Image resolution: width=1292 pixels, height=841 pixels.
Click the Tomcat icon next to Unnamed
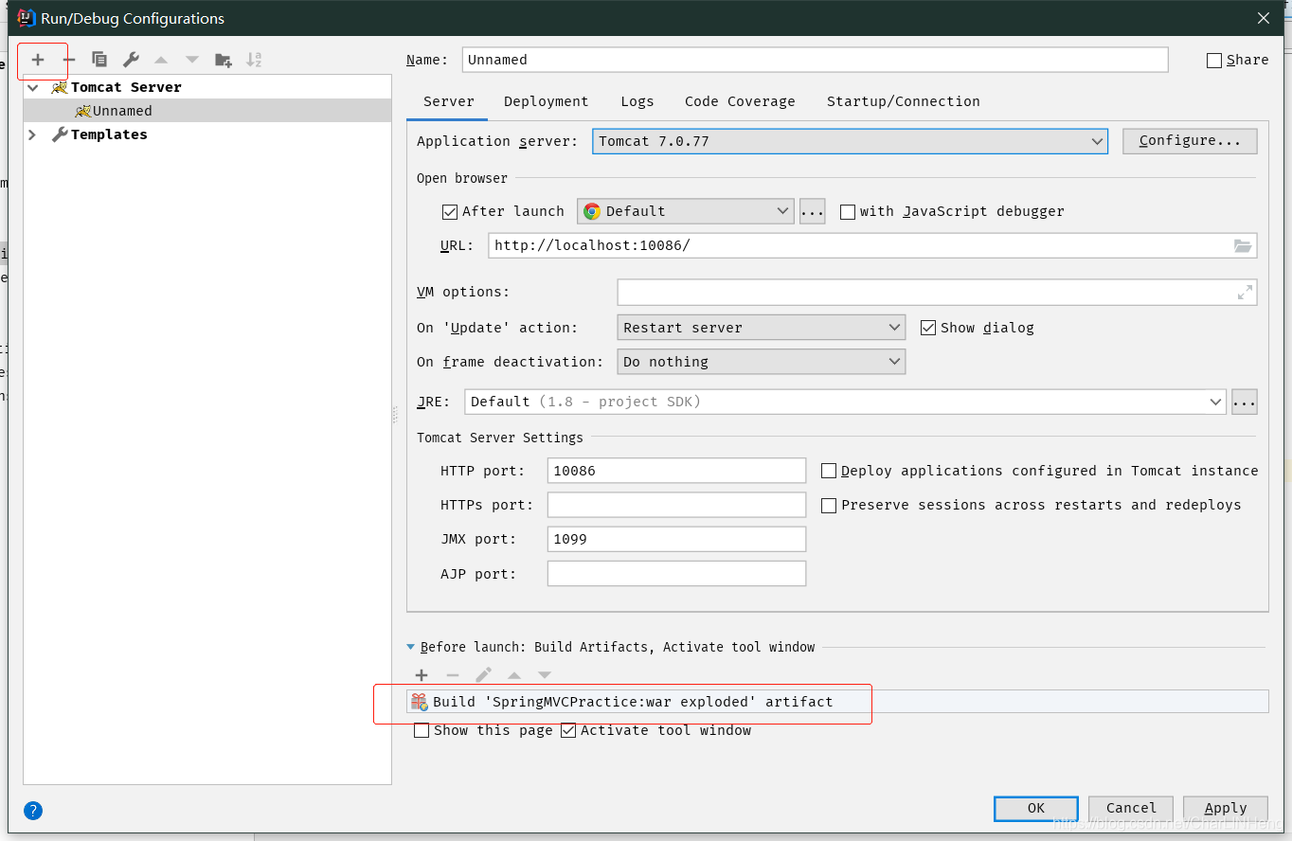pos(83,111)
